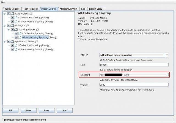Click the 'WS-Addressing Spoofing' heading text
Viewport: 176px width, 123px height.
click(x=94, y=13)
